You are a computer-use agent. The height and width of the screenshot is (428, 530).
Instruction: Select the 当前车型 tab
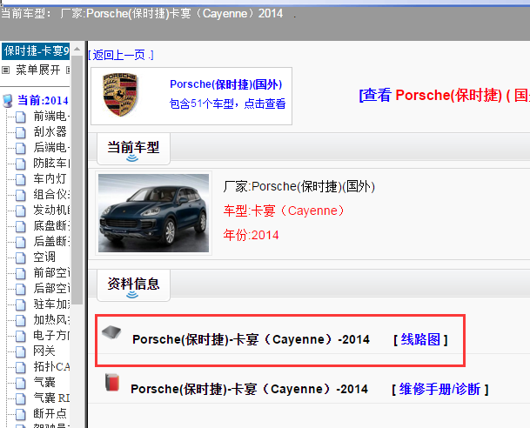coord(133,149)
